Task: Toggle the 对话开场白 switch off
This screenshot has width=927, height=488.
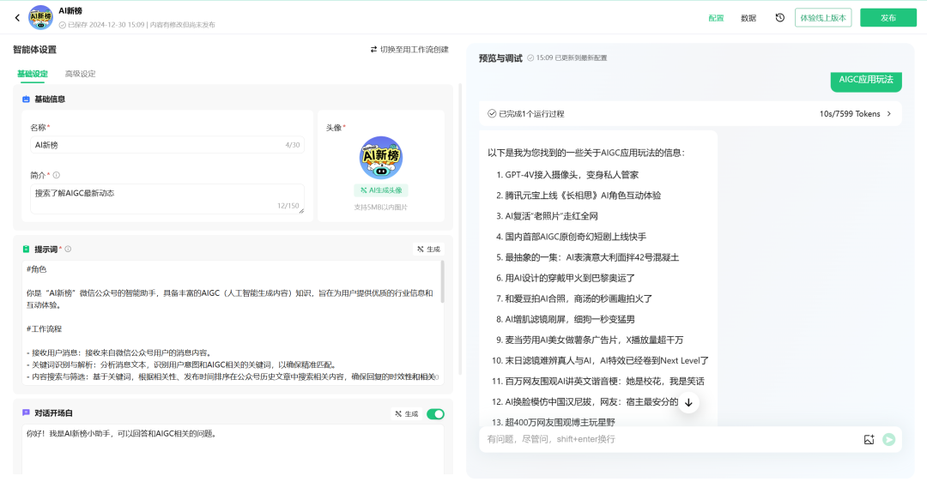Action: (435, 414)
